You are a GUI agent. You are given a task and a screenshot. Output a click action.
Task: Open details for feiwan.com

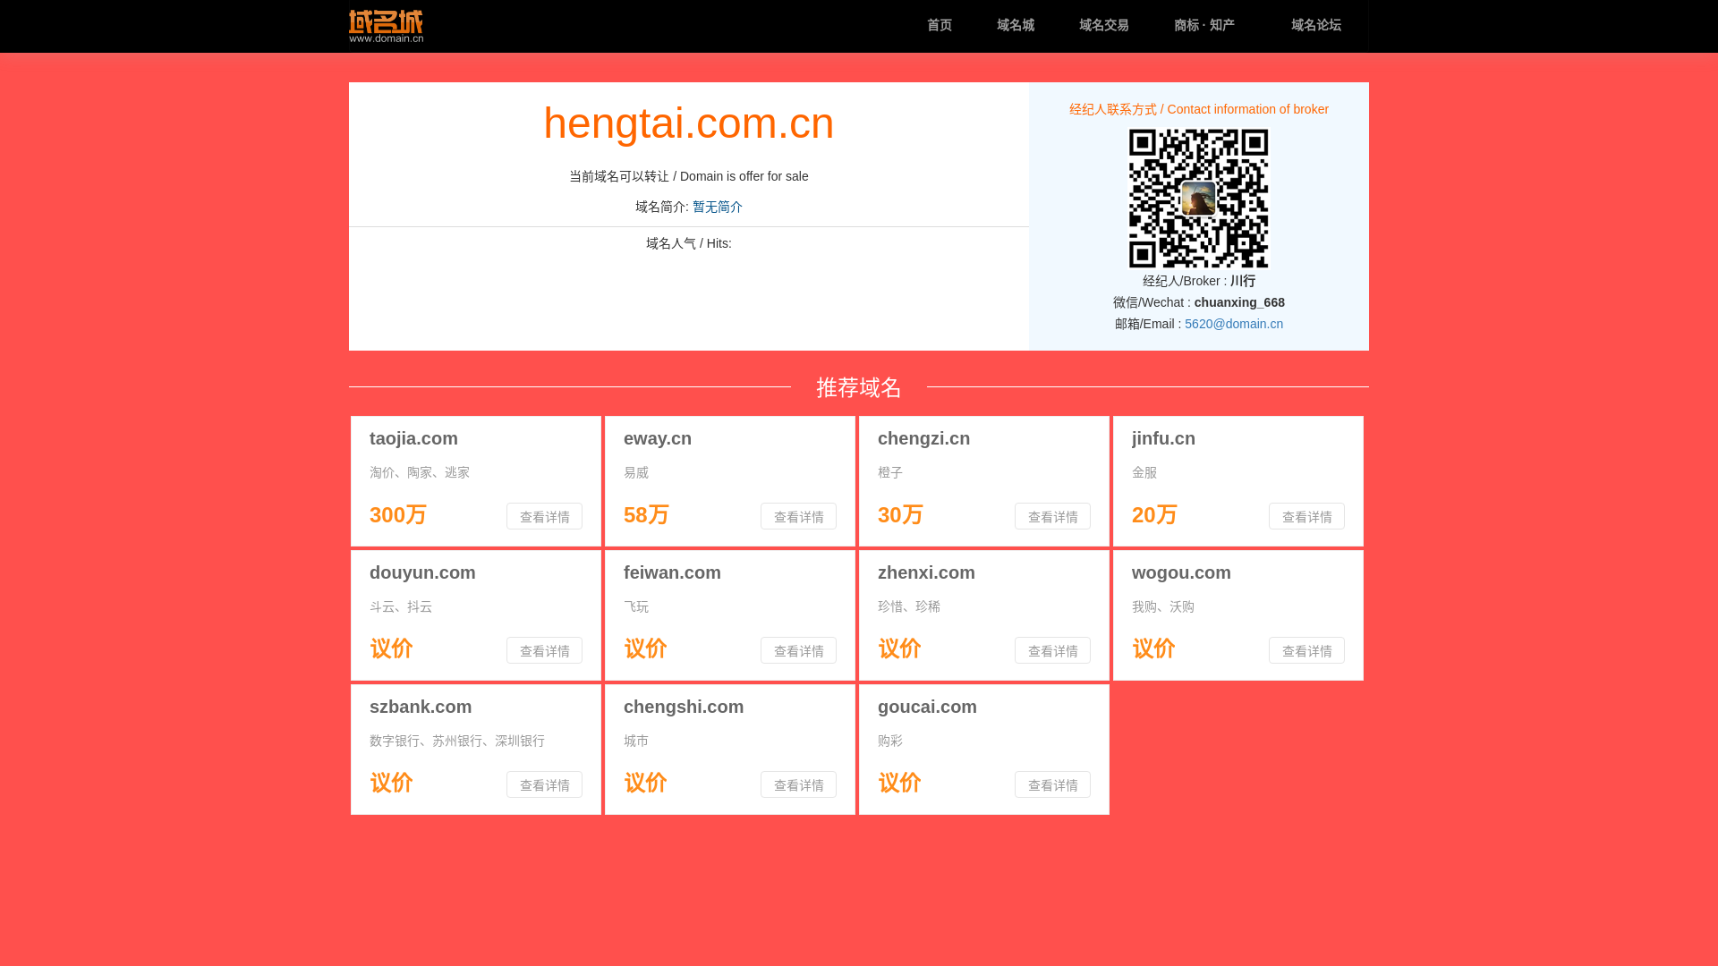(x=798, y=650)
